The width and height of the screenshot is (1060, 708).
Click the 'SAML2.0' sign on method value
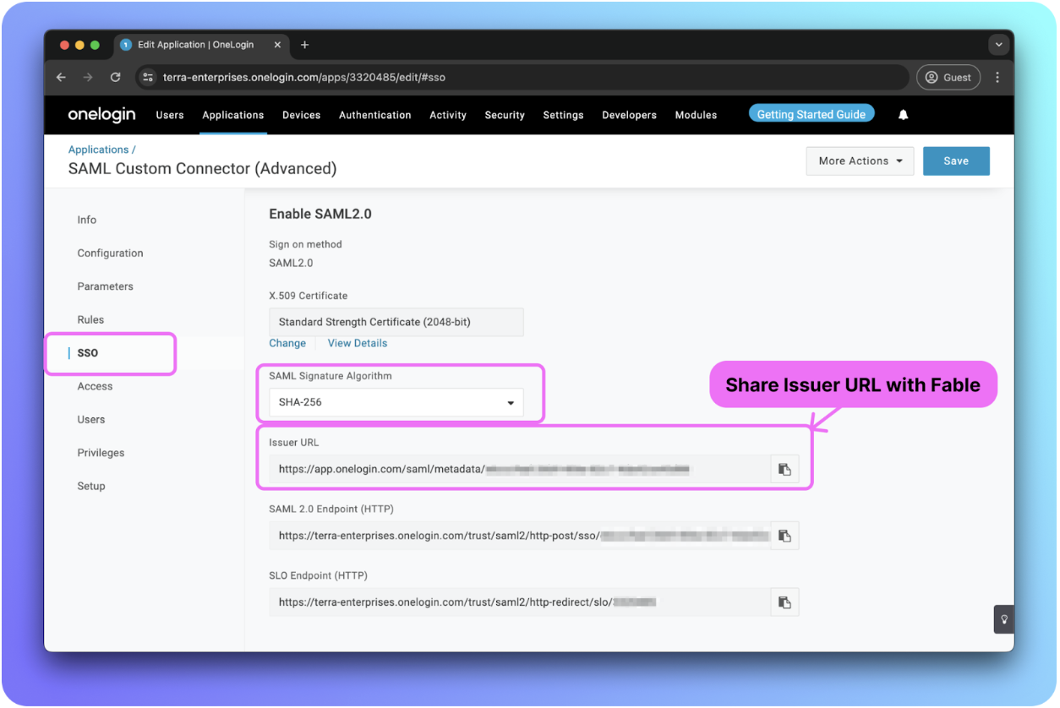click(x=291, y=263)
